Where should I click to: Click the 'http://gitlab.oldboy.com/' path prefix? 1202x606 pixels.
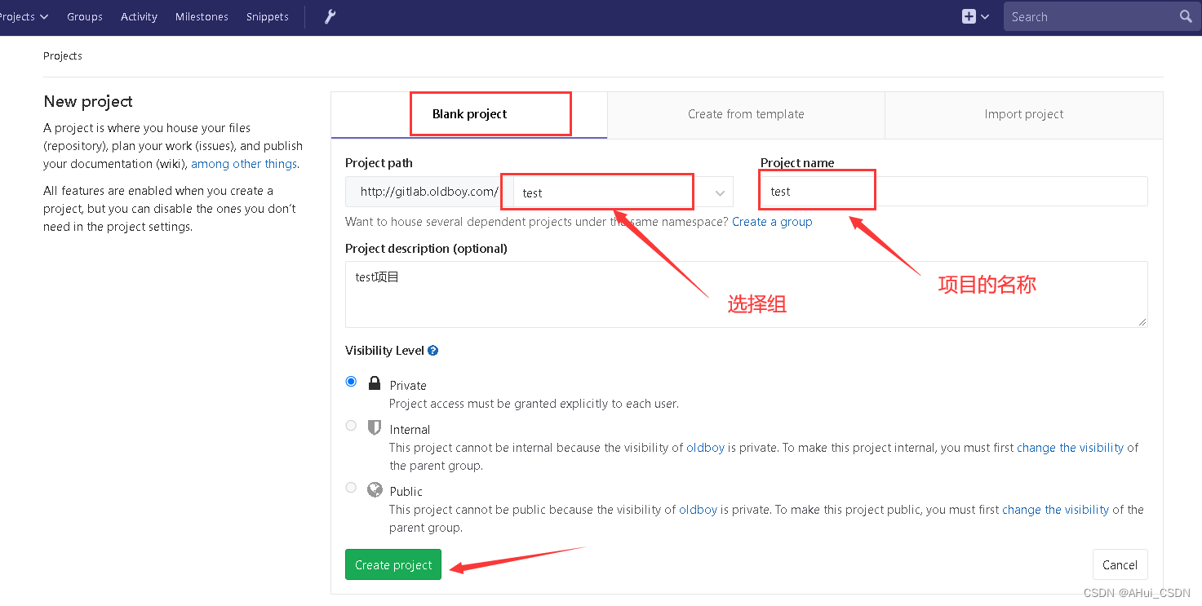pyautogui.click(x=429, y=192)
